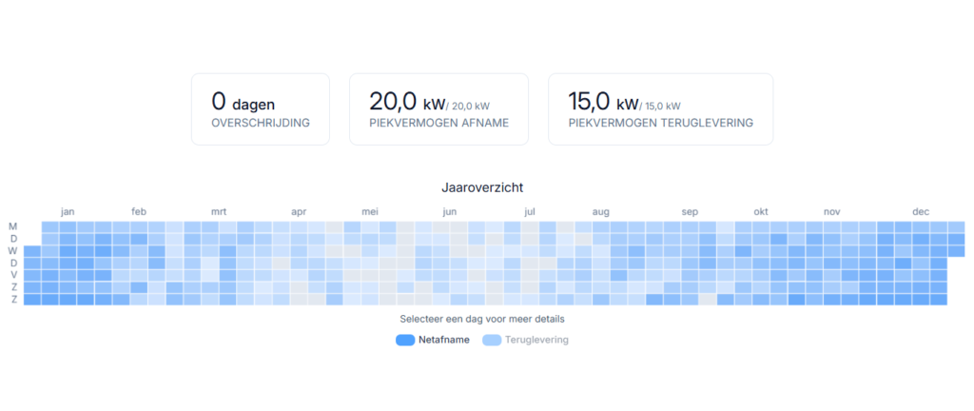Open the Piekvermogen Teruglevering card
The image size is (974, 411).
pos(660,109)
